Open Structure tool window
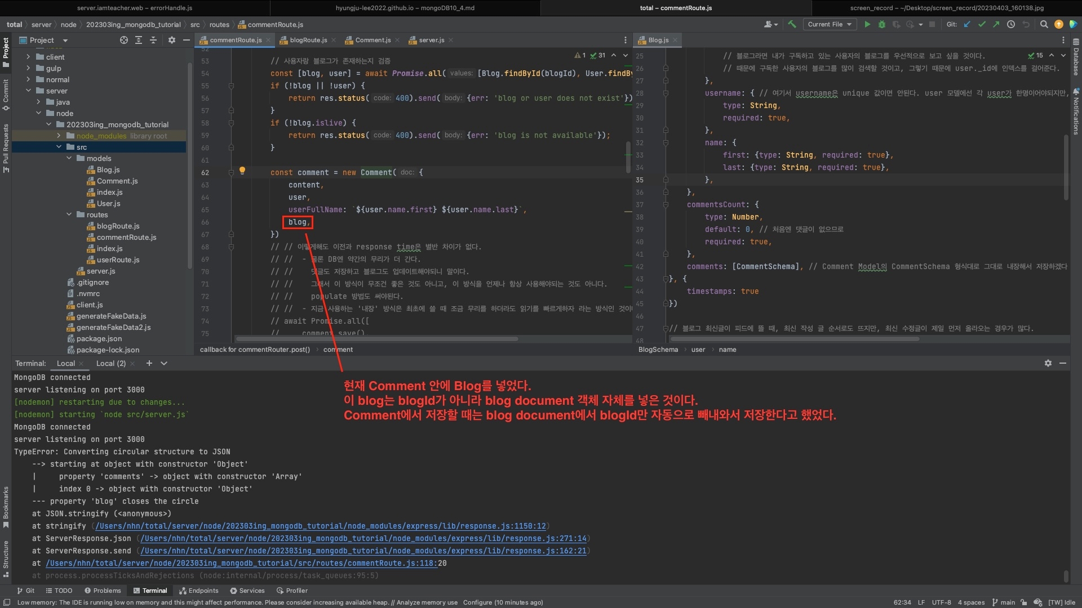Image resolution: width=1082 pixels, height=608 pixels. (6, 558)
